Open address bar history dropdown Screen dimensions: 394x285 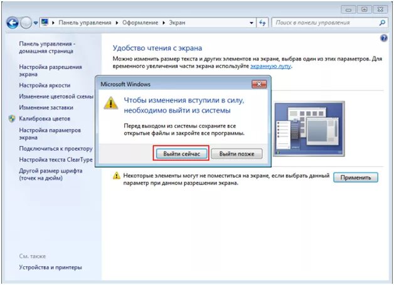click(252, 23)
